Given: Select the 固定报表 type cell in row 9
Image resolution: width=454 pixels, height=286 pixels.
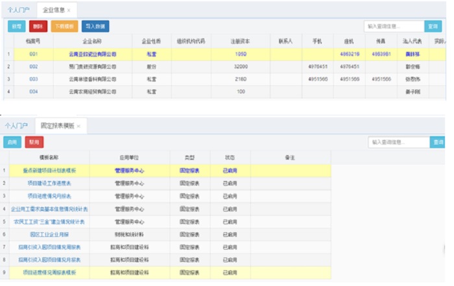Looking at the screenshot, I should [x=189, y=272].
